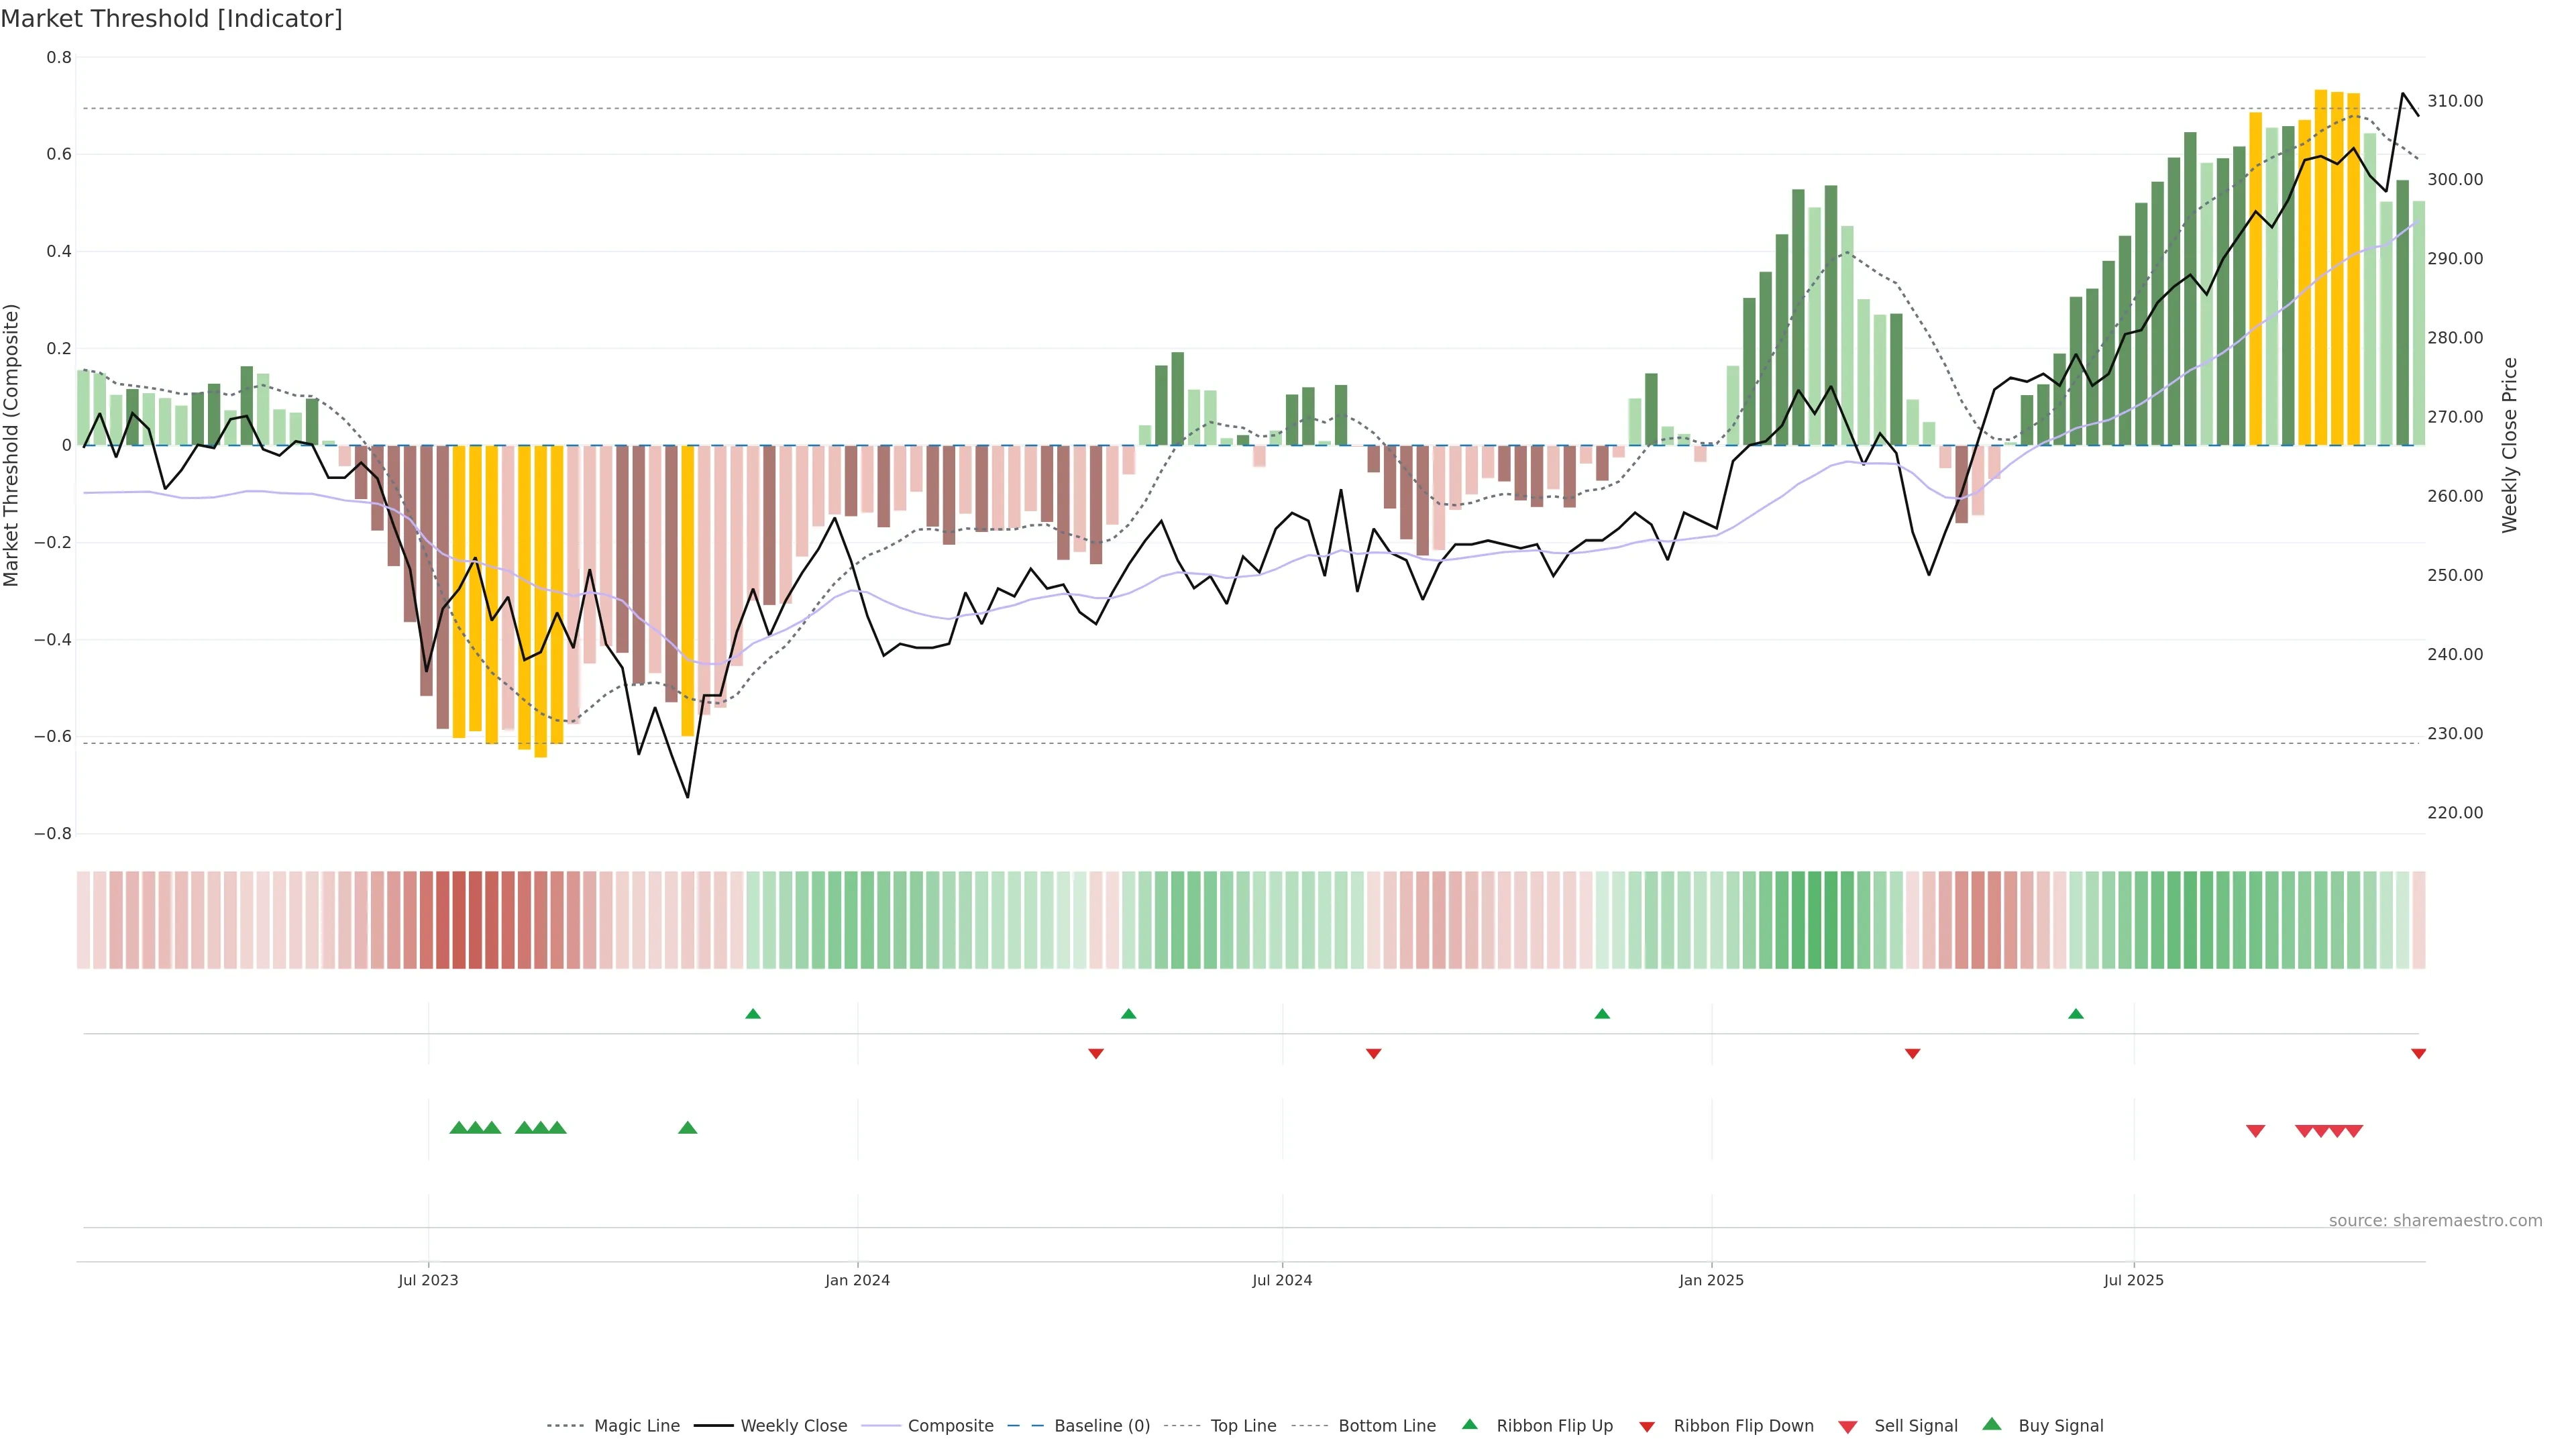Click the Jul 2025 x-axis label
This screenshot has width=2576, height=1449.
coord(2133,1280)
